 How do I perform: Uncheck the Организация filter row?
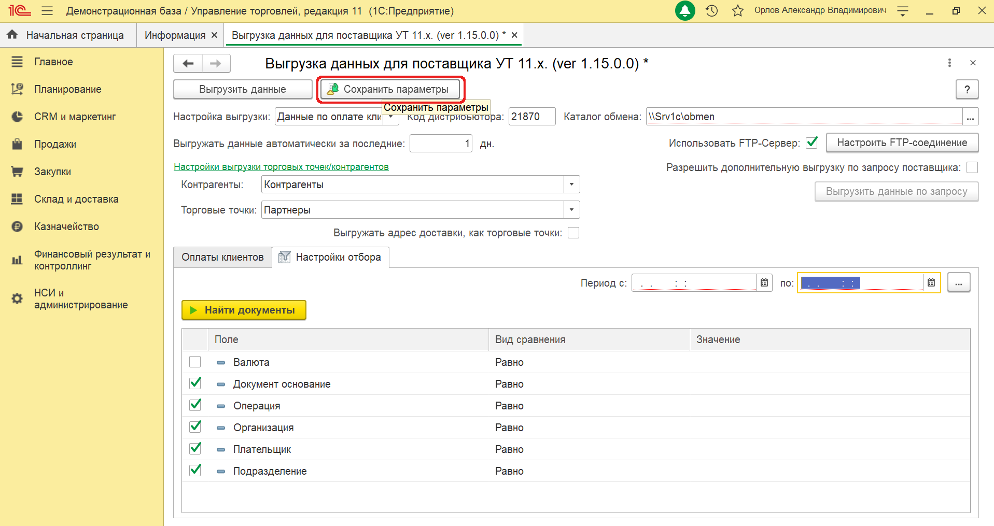pyautogui.click(x=195, y=427)
